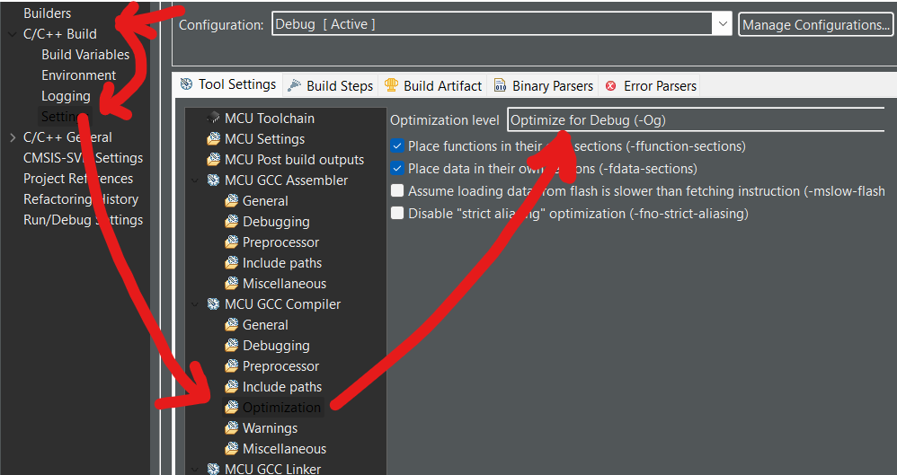The height and width of the screenshot is (475, 897).
Task: Click the MCU Post build outputs icon
Action: tap(213, 160)
